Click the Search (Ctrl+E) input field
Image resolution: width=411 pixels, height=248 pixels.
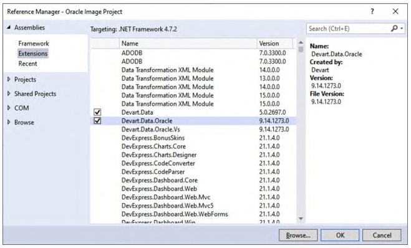click(x=349, y=28)
